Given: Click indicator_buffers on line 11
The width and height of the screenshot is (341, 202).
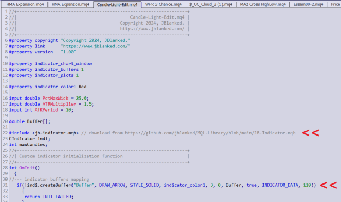Looking at the screenshot, I should [57, 70].
